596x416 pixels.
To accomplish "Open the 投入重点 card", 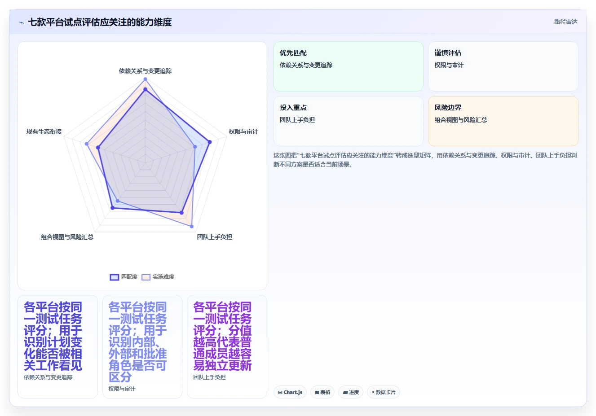I will (x=349, y=121).
